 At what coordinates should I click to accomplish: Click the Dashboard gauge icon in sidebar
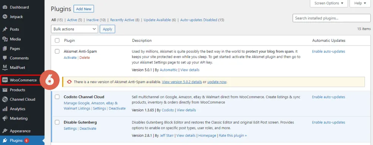[x=5, y=7]
